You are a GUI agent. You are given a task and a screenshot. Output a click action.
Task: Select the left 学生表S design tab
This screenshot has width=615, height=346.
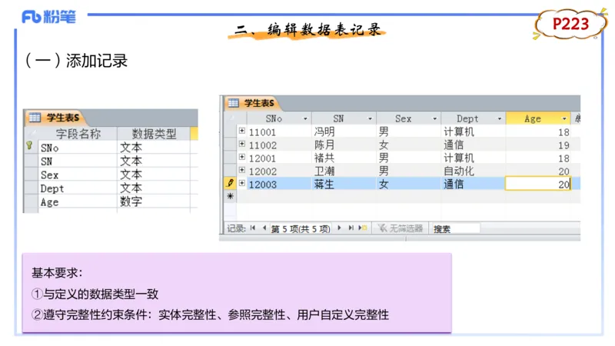coord(55,118)
